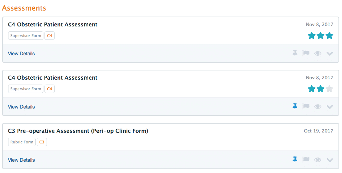Screen dimensions: 342x173
Task: Click the empty third star on the second assessment
Action: tap(329, 89)
